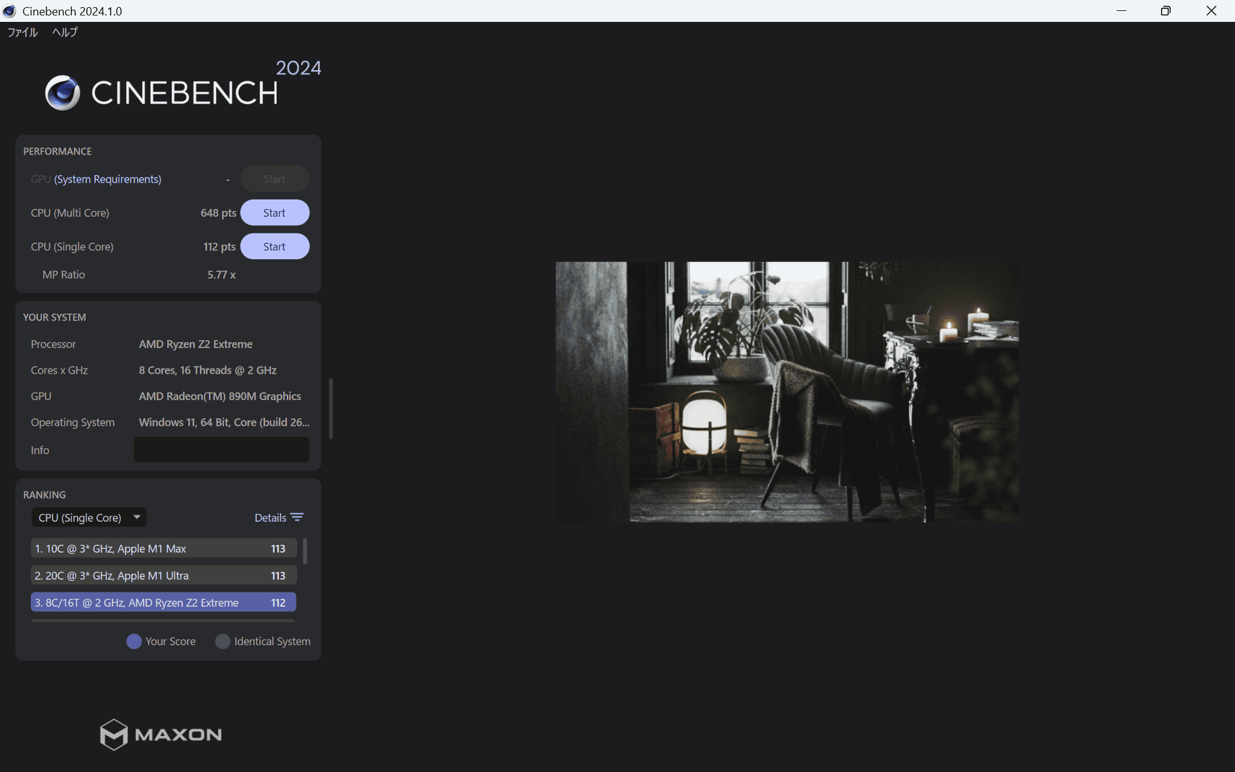
Task: Click the ranking list scrollbar
Action: 306,551
